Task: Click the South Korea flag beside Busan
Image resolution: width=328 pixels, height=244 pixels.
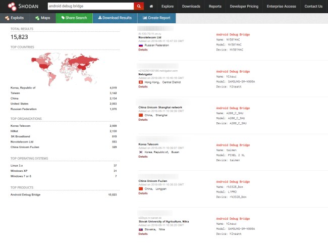Action: 141,152
